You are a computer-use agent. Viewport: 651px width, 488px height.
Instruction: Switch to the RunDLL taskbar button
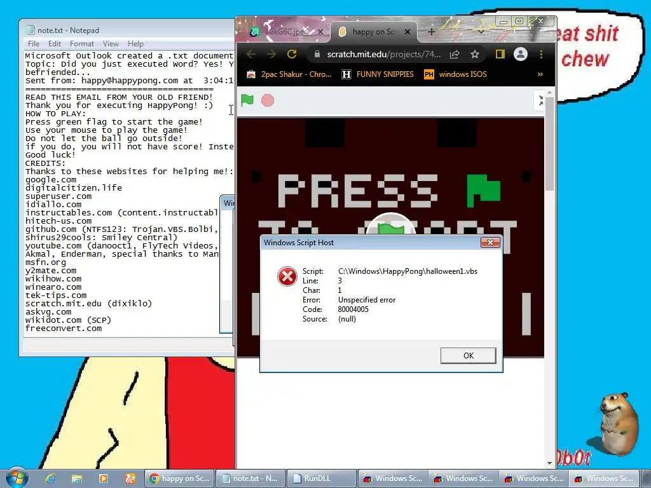pyautogui.click(x=321, y=478)
